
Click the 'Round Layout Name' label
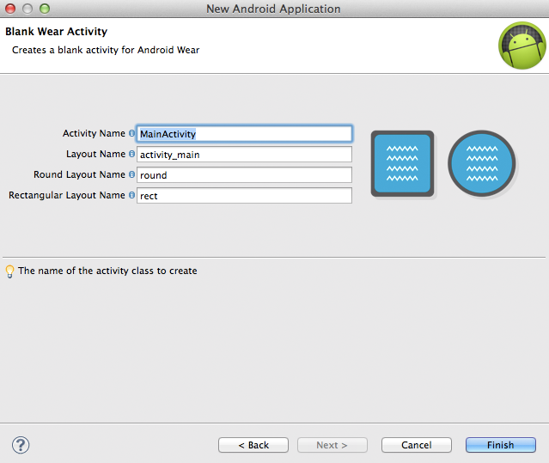coord(79,174)
